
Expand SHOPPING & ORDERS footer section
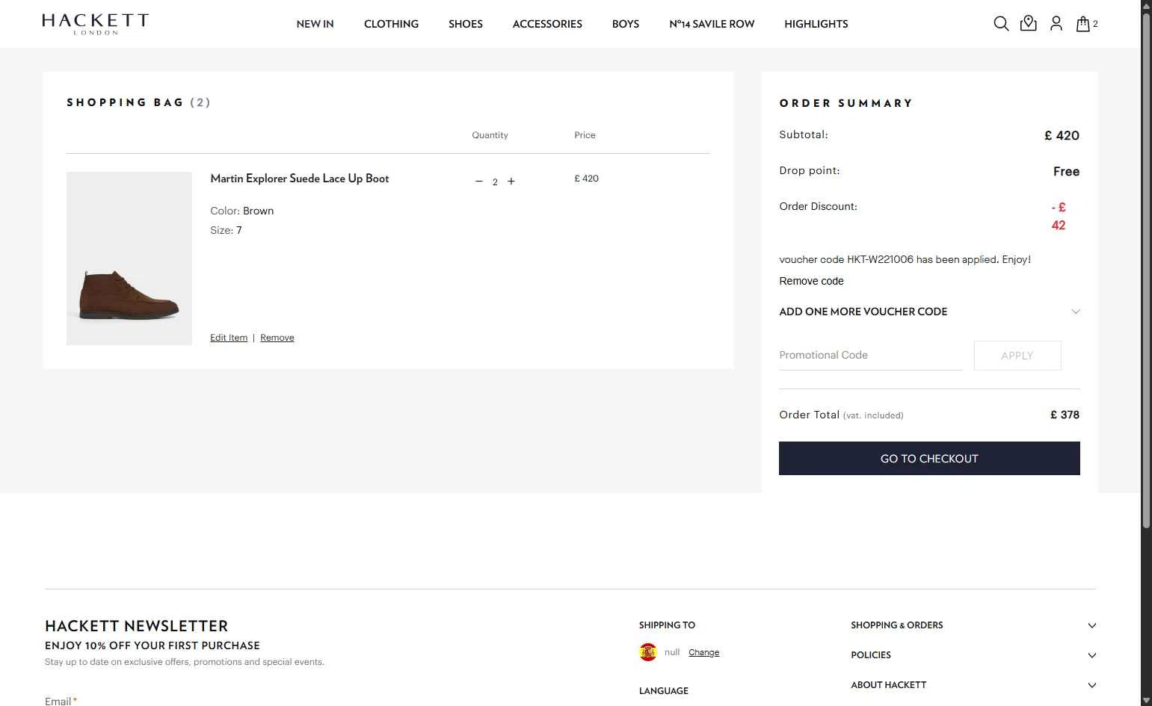coord(973,625)
